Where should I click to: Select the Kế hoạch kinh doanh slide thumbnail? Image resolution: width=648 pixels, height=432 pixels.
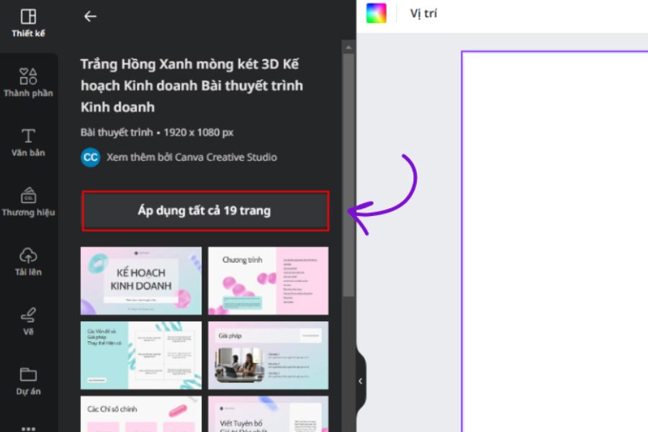tap(141, 281)
